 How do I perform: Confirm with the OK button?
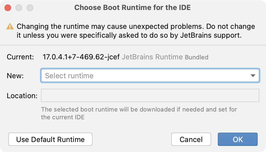click(237, 139)
